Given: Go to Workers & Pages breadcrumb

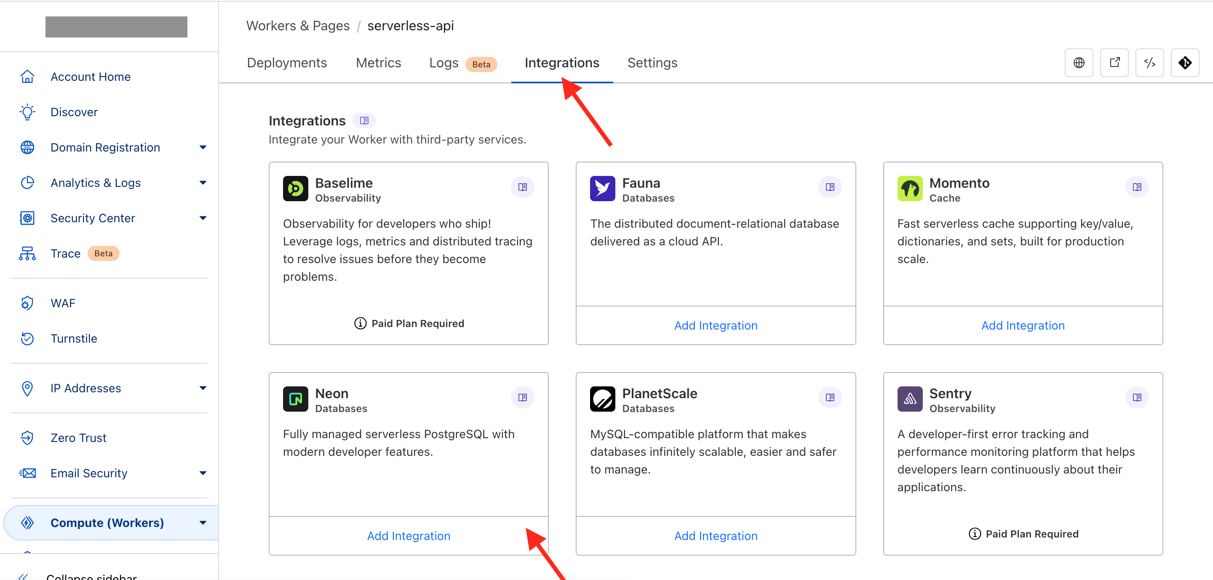Looking at the screenshot, I should pos(298,25).
